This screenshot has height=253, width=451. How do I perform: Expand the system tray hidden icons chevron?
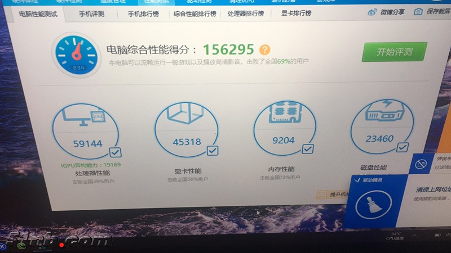pos(414,236)
